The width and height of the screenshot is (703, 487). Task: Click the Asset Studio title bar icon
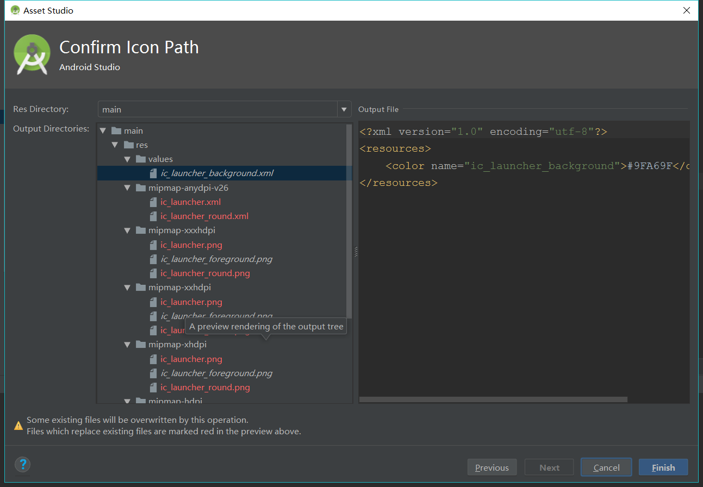pos(15,10)
